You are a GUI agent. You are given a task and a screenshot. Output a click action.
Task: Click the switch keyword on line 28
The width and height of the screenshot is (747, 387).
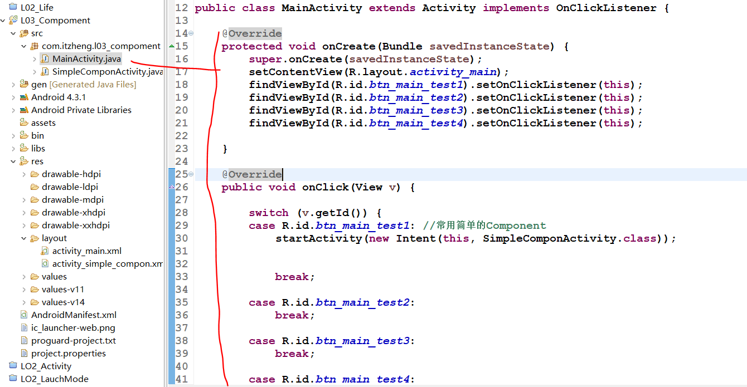[x=269, y=213]
